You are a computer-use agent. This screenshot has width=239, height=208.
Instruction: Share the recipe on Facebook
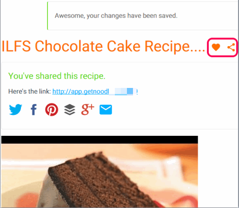tap(33, 109)
